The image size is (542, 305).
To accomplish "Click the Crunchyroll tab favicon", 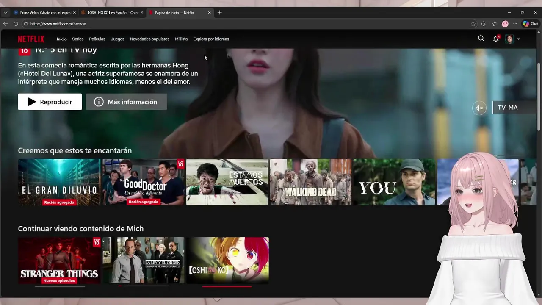I will pyautogui.click(x=83, y=13).
